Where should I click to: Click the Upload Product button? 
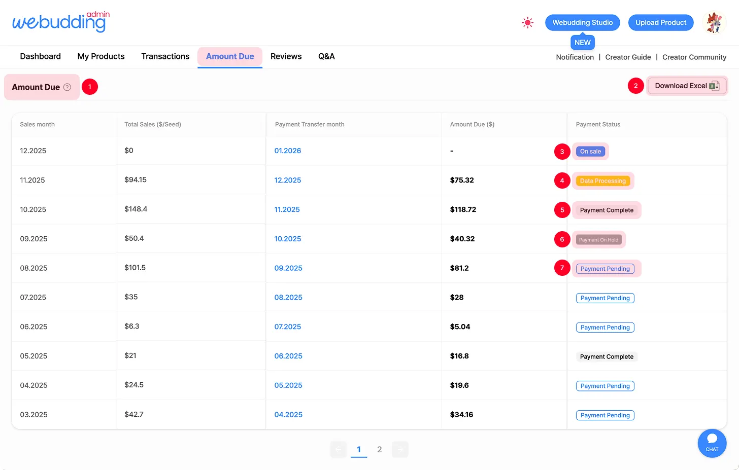(x=661, y=22)
